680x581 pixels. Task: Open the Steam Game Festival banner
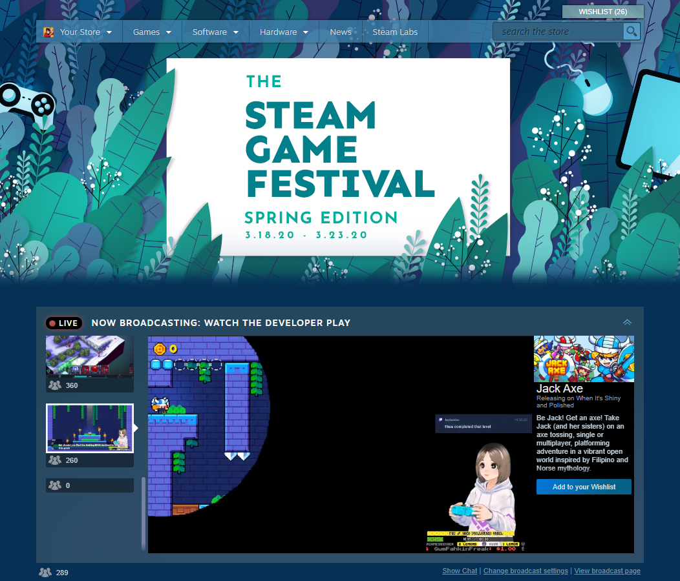[338, 157]
